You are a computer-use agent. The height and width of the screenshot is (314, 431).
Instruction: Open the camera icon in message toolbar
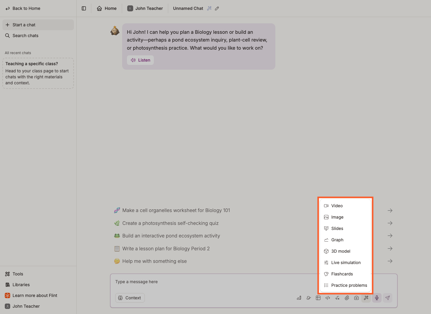(356, 298)
